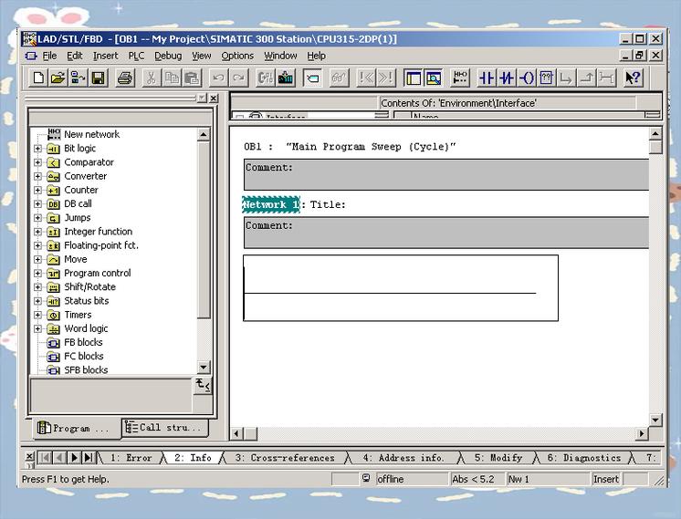Click the Connection line icon
Image resolution: width=681 pixels, height=519 pixels.
click(606, 78)
